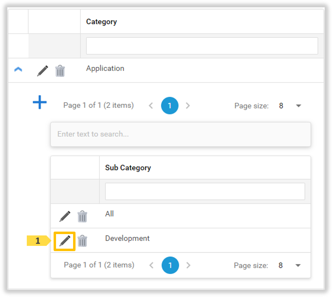
Task: Edit the Development sub category
Action: (65, 241)
